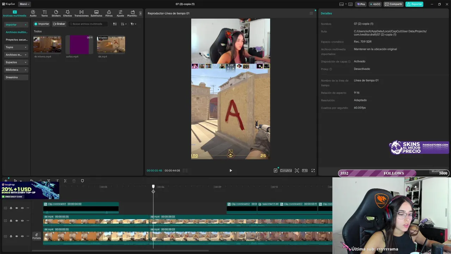
Task: Open the Filtros panel
Action: (109, 13)
